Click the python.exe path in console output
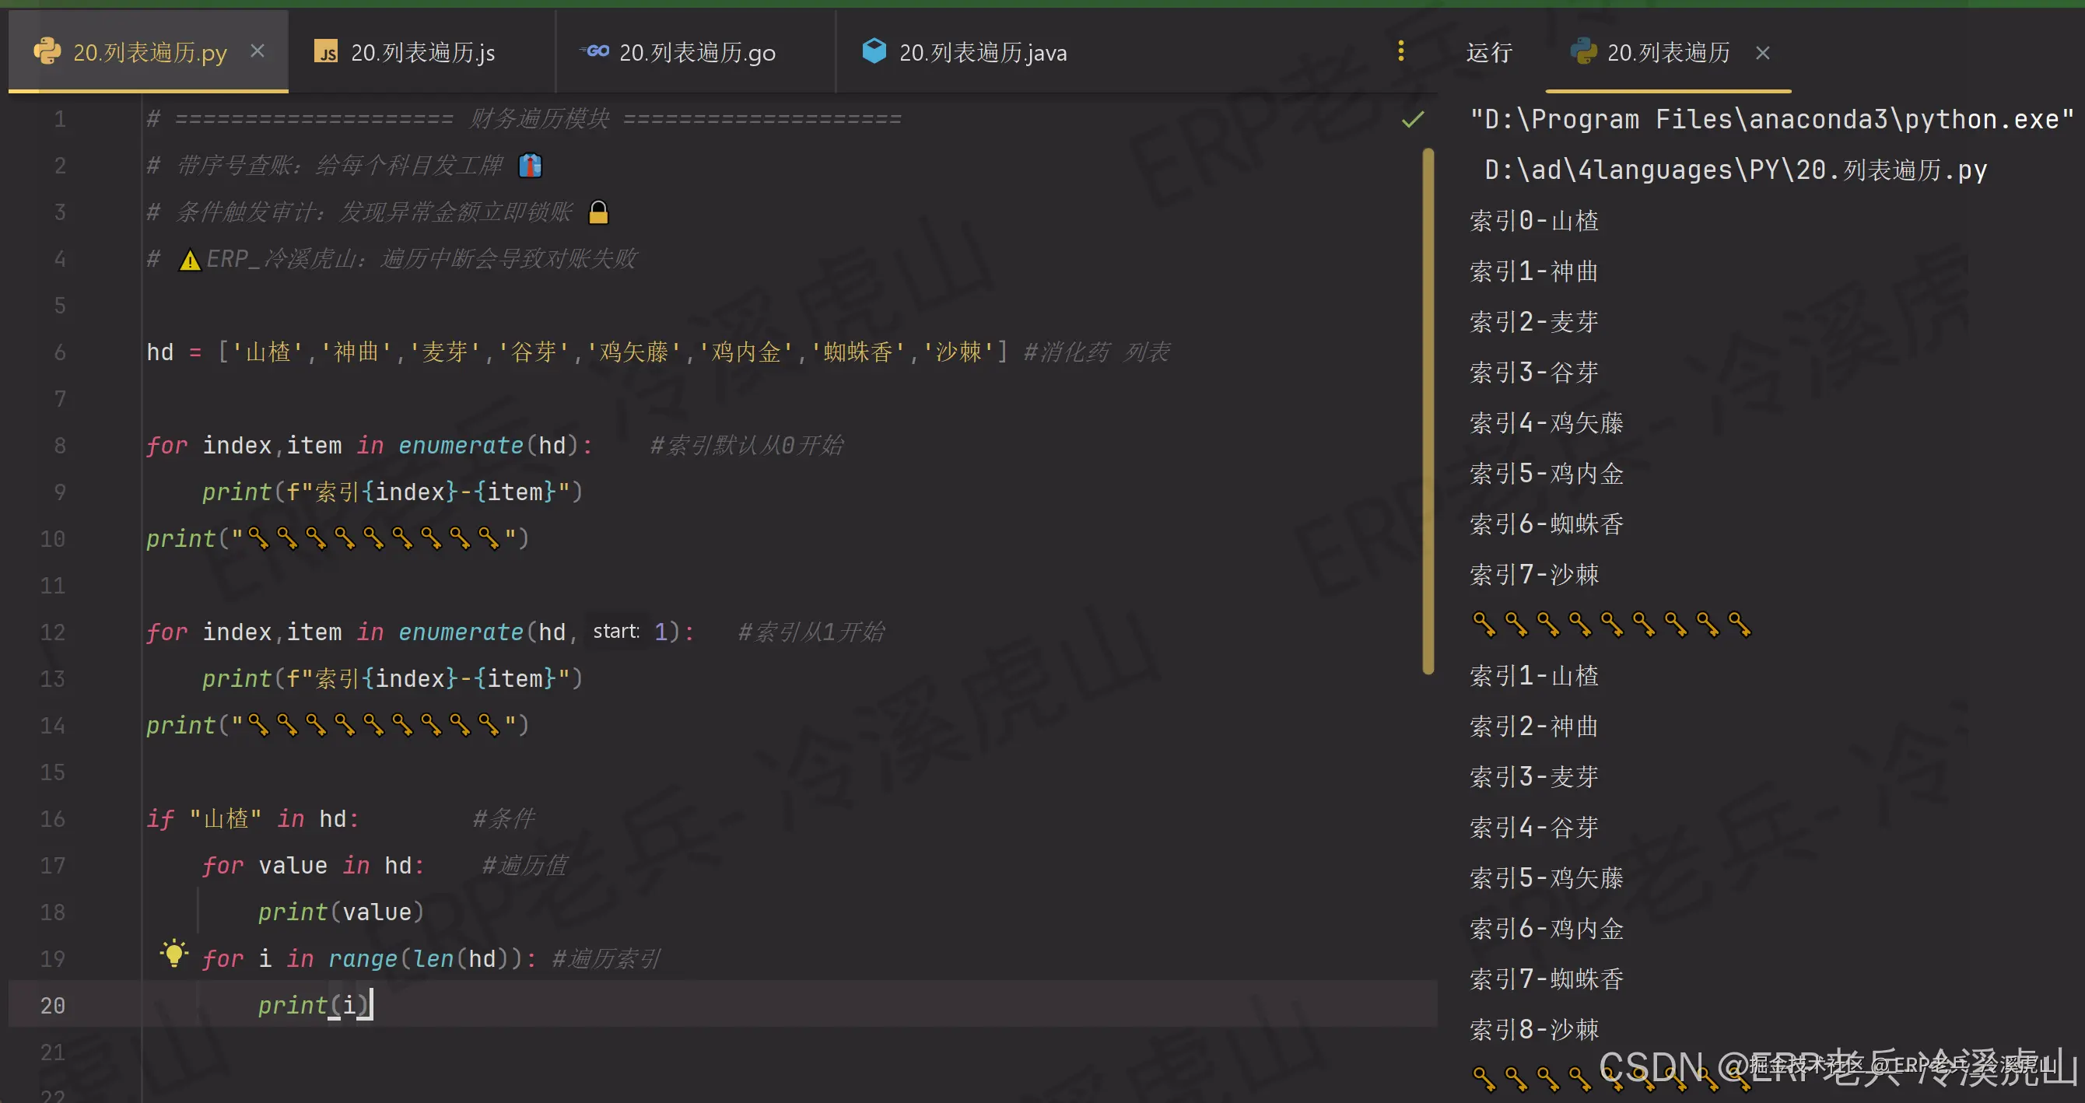 pos(1771,120)
